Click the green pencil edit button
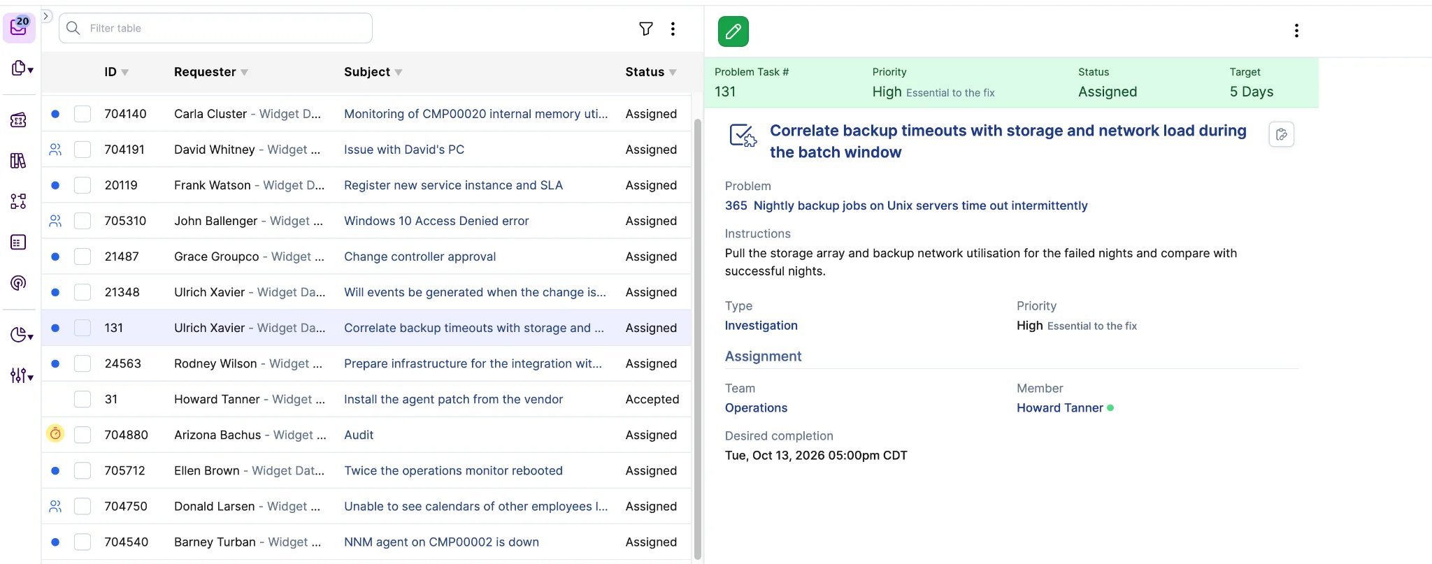 (733, 31)
